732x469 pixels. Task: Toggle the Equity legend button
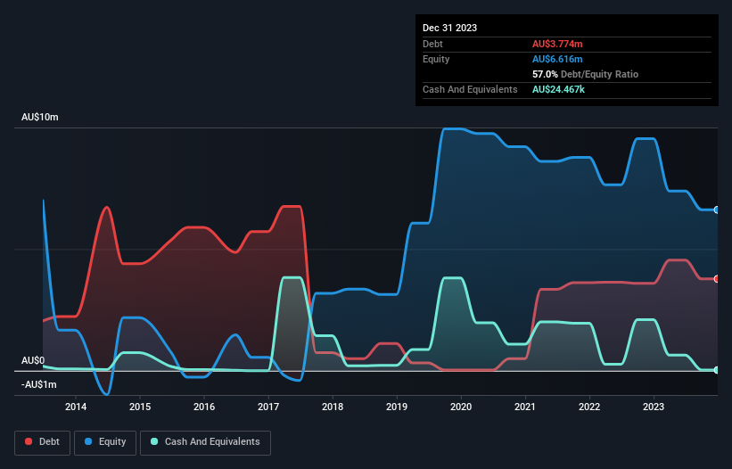pos(105,442)
